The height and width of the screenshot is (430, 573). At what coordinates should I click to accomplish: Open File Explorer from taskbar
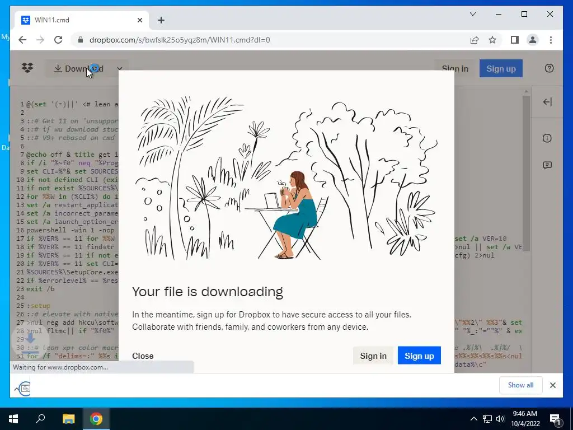point(68,419)
